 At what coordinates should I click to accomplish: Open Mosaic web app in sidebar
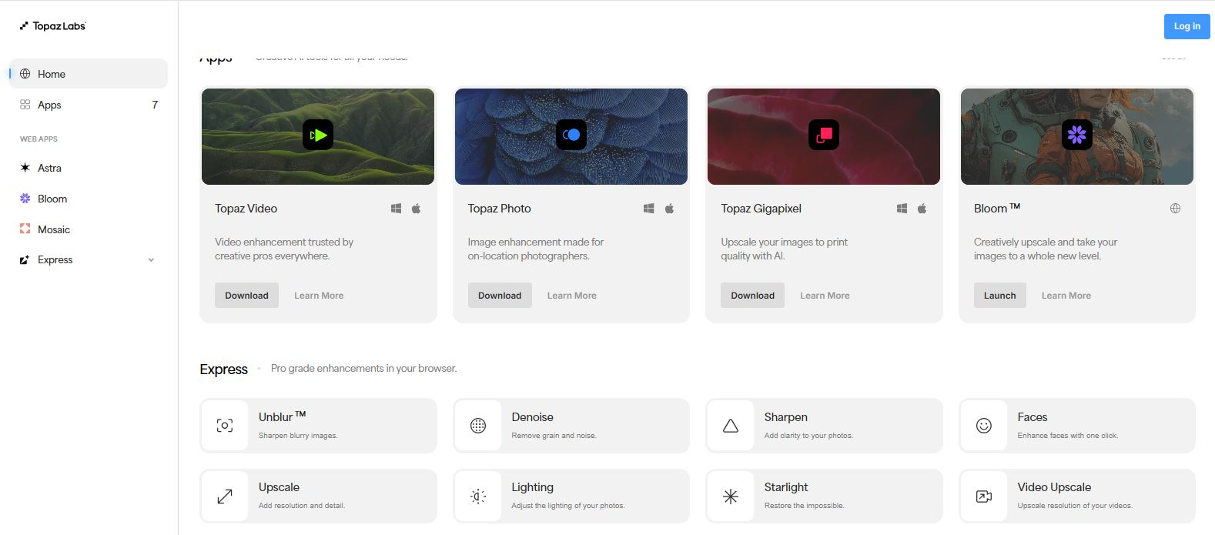pos(53,229)
